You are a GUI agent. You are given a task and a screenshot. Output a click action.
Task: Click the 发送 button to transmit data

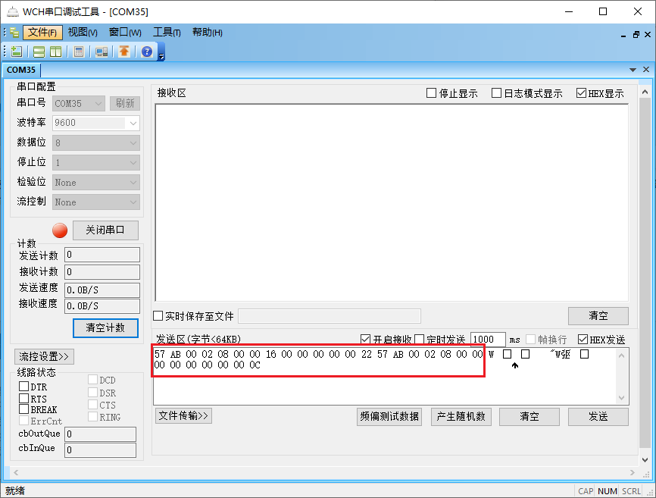coord(598,416)
